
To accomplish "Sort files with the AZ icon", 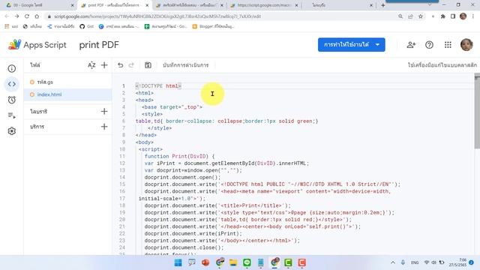I will (91, 65).
